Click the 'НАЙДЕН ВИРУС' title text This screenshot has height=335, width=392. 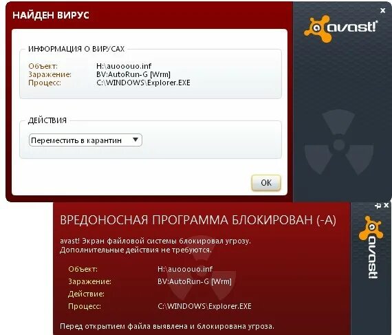click(x=51, y=15)
